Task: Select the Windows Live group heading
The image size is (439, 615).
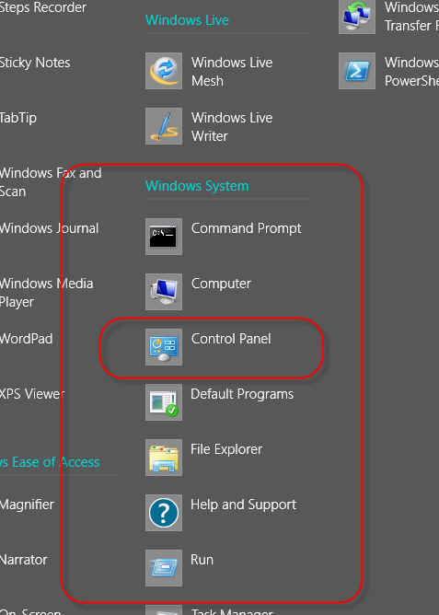Action: [187, 20]
